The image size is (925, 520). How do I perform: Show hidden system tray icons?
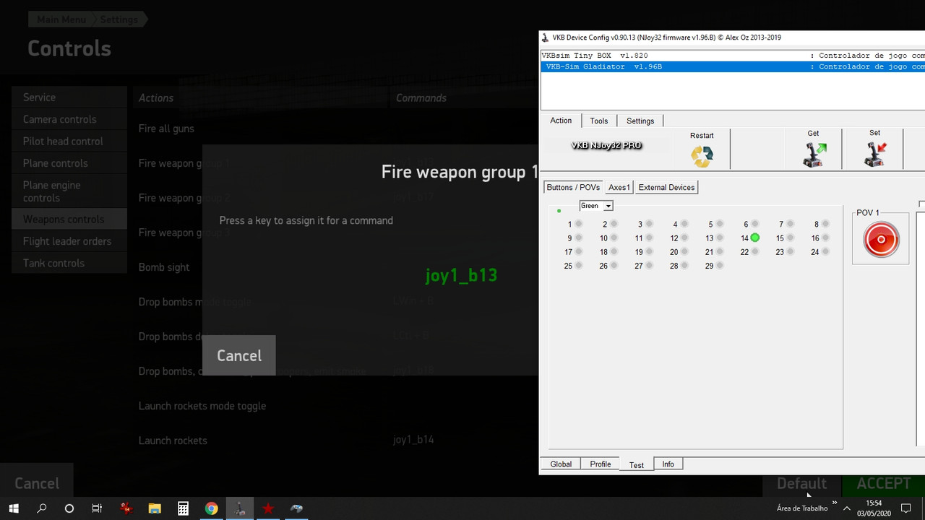[x=847, y=508]
